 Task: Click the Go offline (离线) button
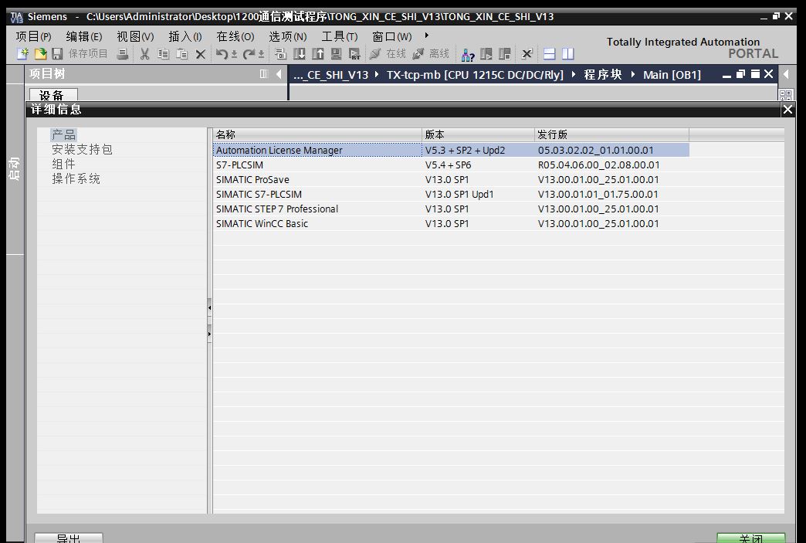click(431, 53)
